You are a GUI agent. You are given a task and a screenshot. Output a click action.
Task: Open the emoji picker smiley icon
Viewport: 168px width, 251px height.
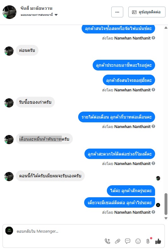tap(138, 241)
